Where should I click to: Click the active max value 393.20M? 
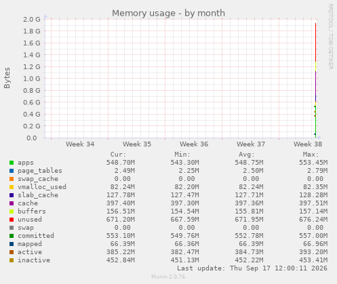[x=313, y=252]
